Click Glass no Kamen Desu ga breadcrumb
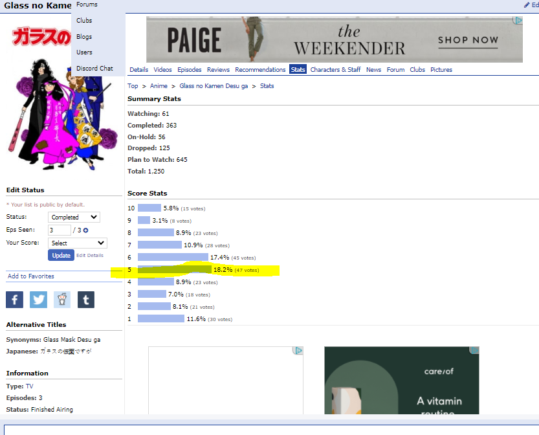Image resolution: width=539 pixels, height=435 pixels. pyautogui.click(x=214, y=86)
